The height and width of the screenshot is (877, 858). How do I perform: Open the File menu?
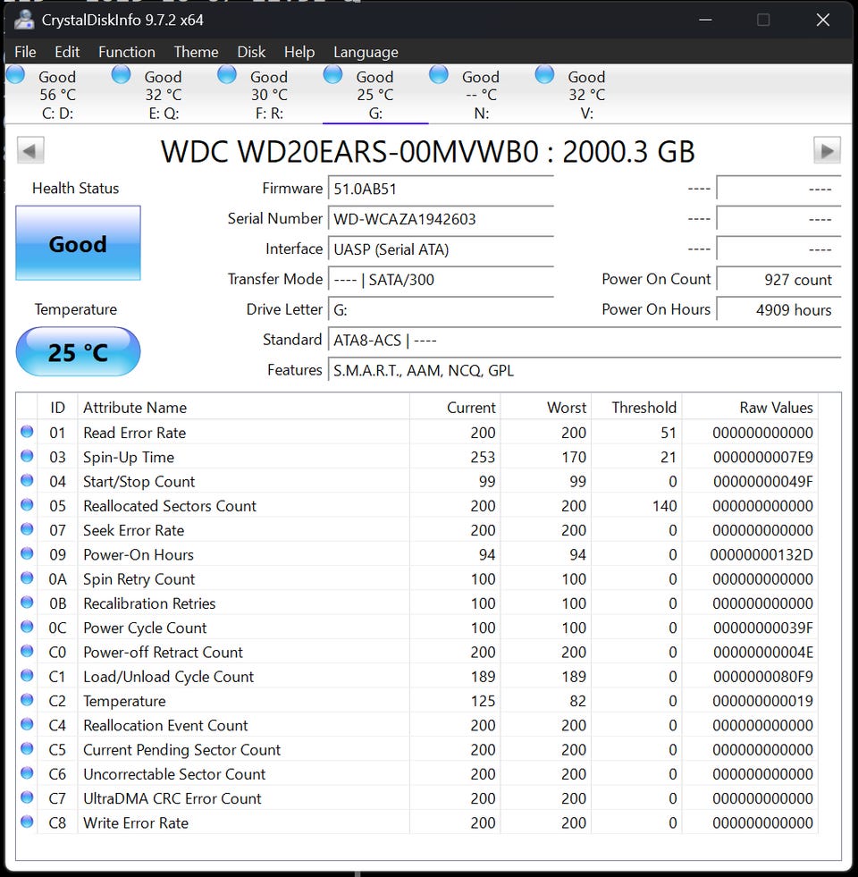coord(25,52)
